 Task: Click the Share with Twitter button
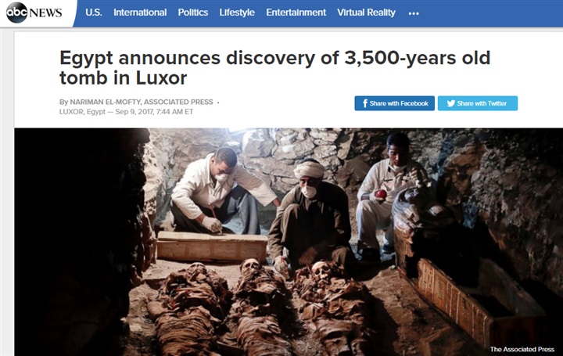478,103
